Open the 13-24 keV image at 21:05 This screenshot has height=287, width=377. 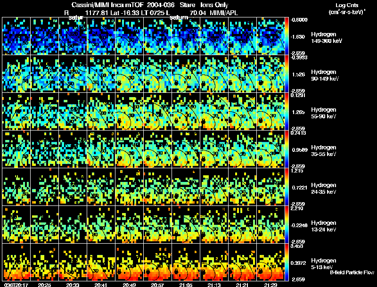tap(186, 225)
